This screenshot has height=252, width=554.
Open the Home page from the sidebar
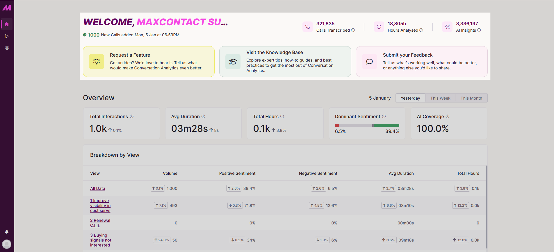(x=7, y=24)
